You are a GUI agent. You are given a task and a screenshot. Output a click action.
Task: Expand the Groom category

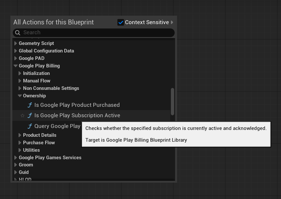click(x=15, y=165)
